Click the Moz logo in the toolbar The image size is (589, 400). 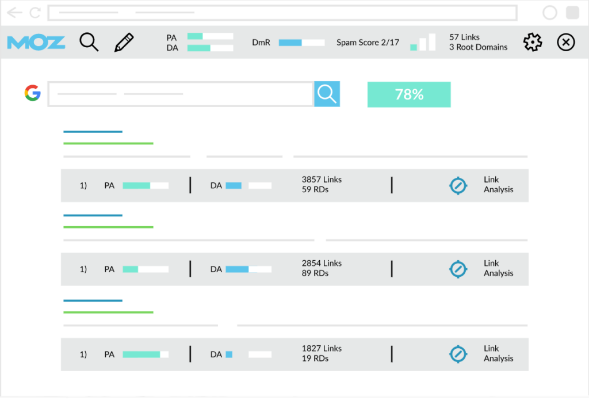click(x=36, y=42)
